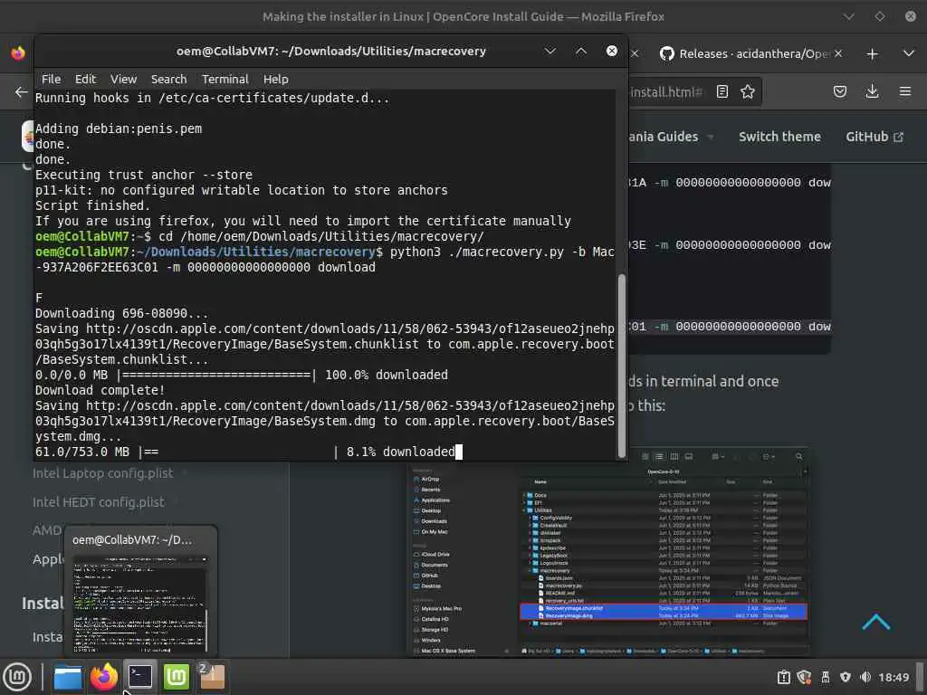
Task: Open volume control in tray
Action: coord(865,677)
